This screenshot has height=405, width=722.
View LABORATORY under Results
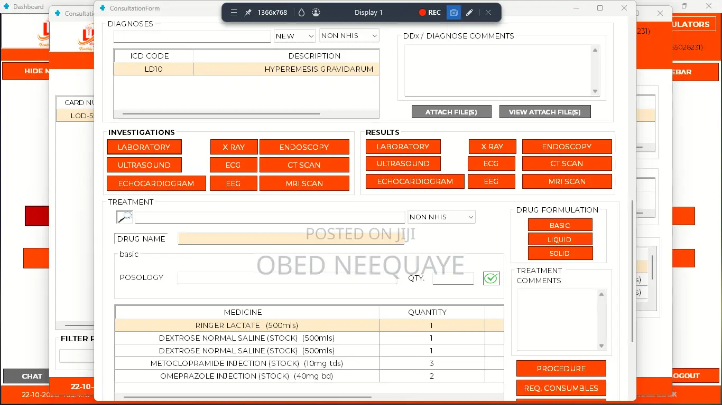[x=403, y=147]
